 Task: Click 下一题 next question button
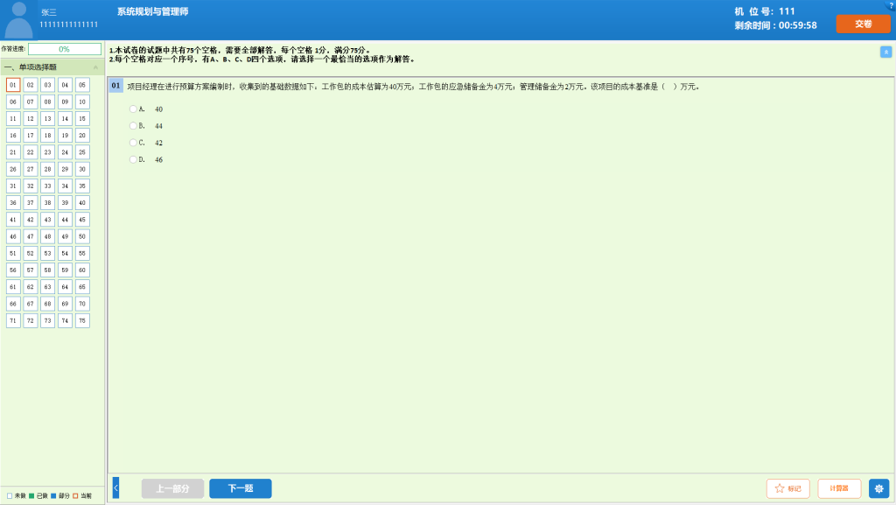pyautogui.click(x=240, y=488)
